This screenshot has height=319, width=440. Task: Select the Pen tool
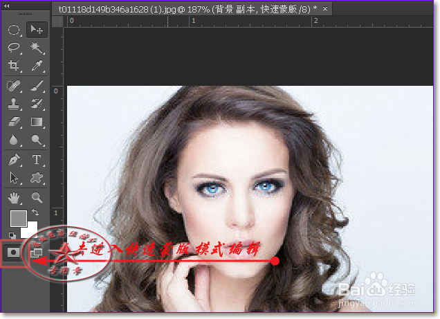point(14,160)
